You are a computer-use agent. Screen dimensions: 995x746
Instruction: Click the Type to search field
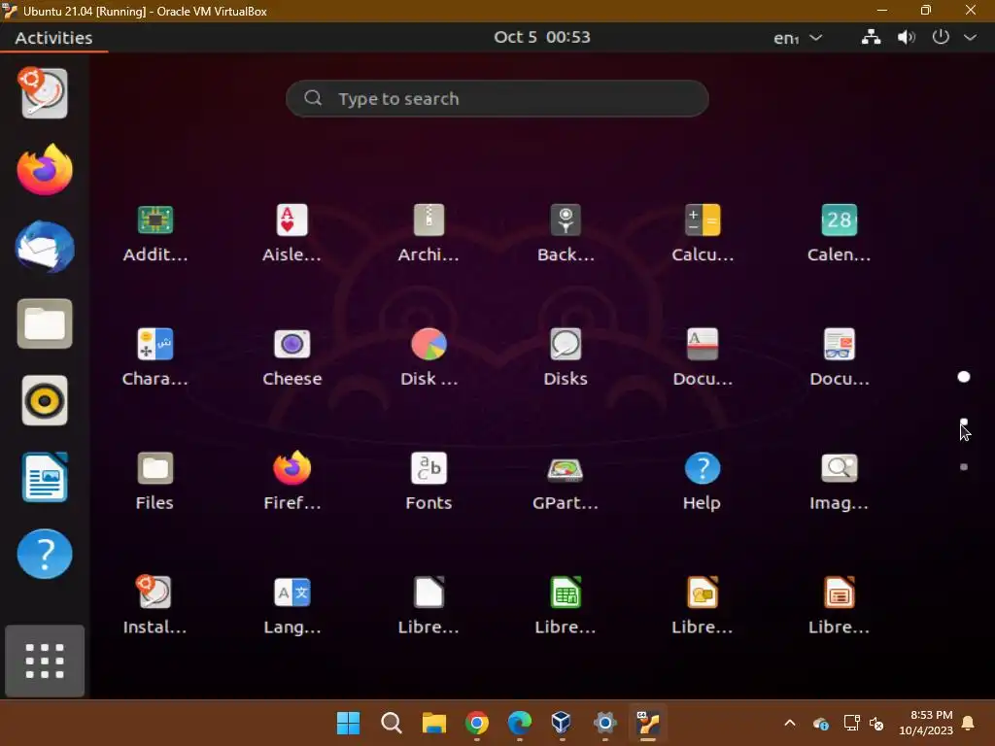(497, 98)
